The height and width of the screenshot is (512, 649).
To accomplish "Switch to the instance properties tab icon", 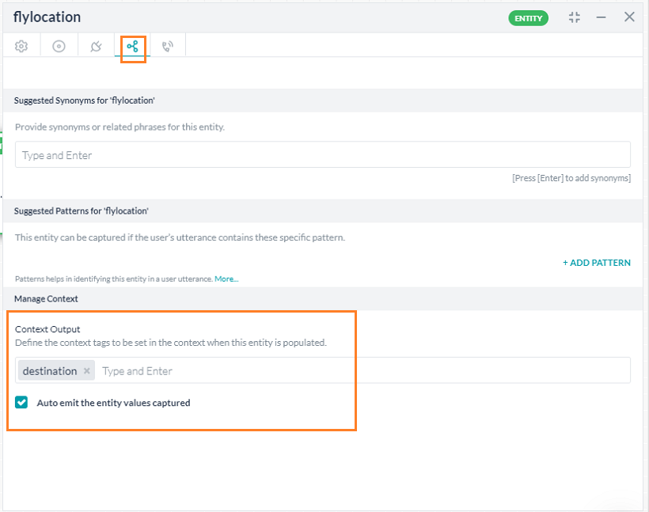I will [x=59, y=47].
